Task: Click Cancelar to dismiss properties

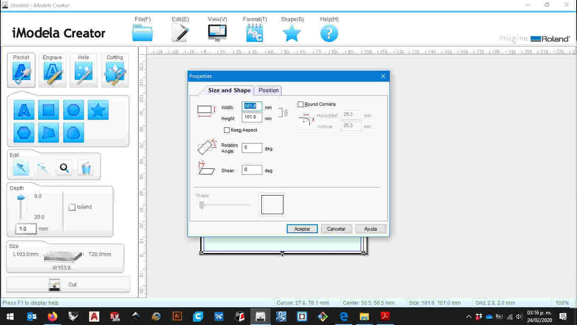Action: 336,229
